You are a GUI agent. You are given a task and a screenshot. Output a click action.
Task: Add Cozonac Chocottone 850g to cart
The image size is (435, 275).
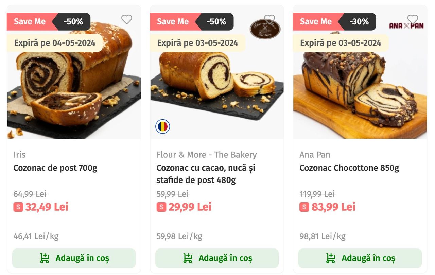(x=360, y=258)
